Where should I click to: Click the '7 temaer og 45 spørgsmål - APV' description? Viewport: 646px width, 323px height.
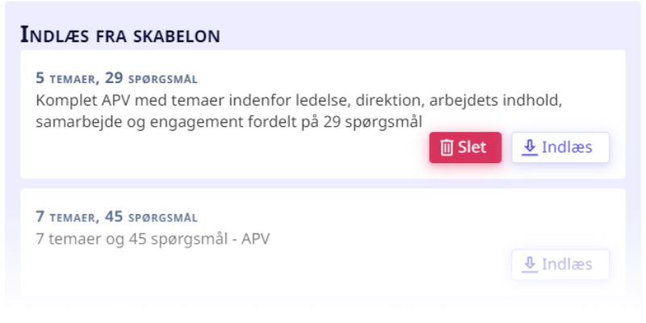(x=153, y=239)
